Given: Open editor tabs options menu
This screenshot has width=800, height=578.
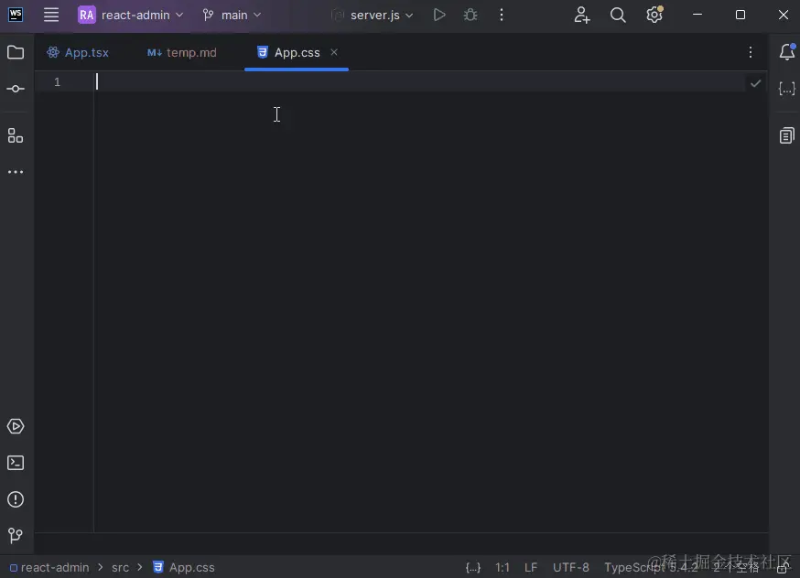Looking at the screenshot, I should (x=750, y=52).
